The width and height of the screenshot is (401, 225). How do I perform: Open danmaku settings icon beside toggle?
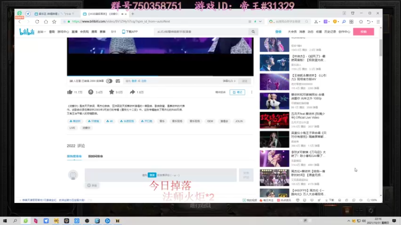118,81
